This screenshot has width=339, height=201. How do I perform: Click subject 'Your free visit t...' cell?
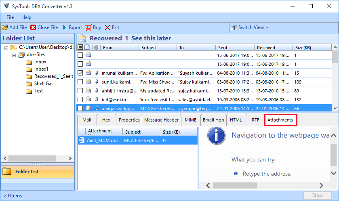coord(157,100)
